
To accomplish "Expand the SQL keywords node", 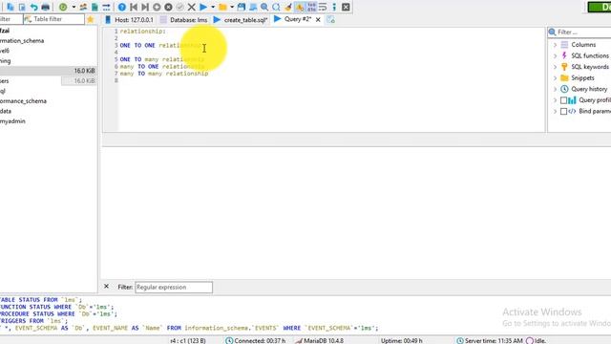I will [556, 67].
